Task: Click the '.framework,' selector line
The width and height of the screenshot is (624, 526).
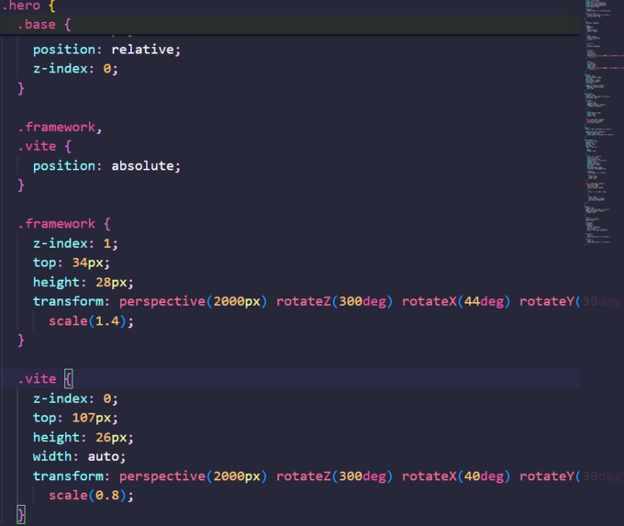Action: [x=60, y=127]
